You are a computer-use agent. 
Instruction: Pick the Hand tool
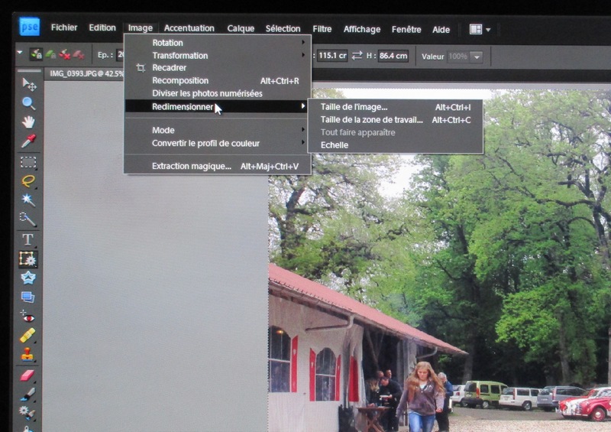pyautogui.click(x=28, y=122)
